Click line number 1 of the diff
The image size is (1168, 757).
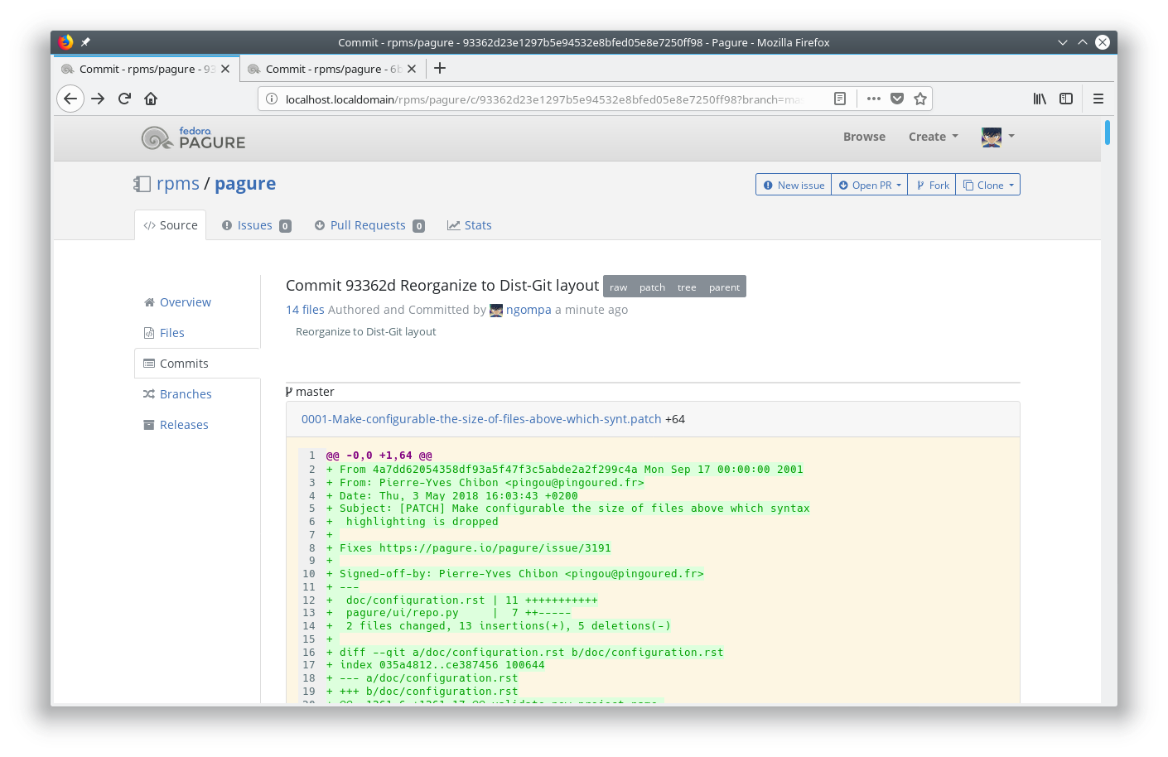(x=312, y=456)
